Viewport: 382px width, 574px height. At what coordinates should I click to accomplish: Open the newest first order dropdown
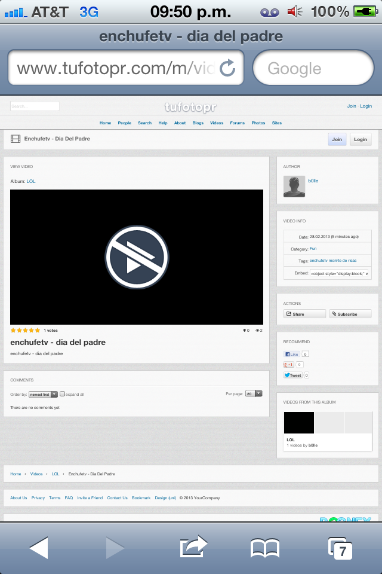[x=43, y=395]
